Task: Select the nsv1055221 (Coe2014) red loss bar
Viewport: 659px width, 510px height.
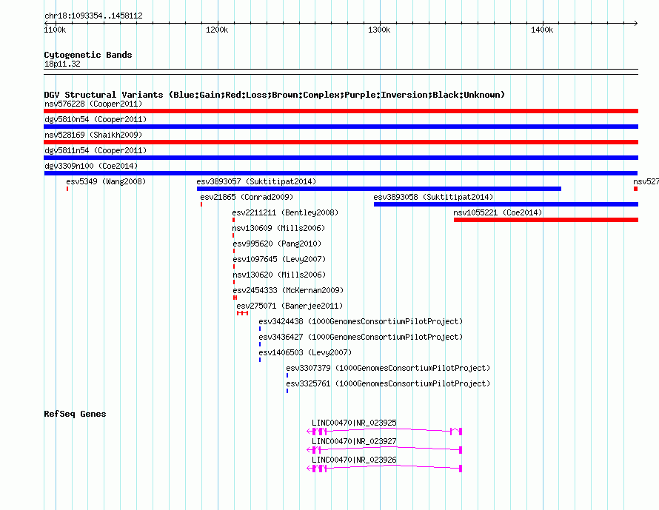Action: click(x=546, y=220)
